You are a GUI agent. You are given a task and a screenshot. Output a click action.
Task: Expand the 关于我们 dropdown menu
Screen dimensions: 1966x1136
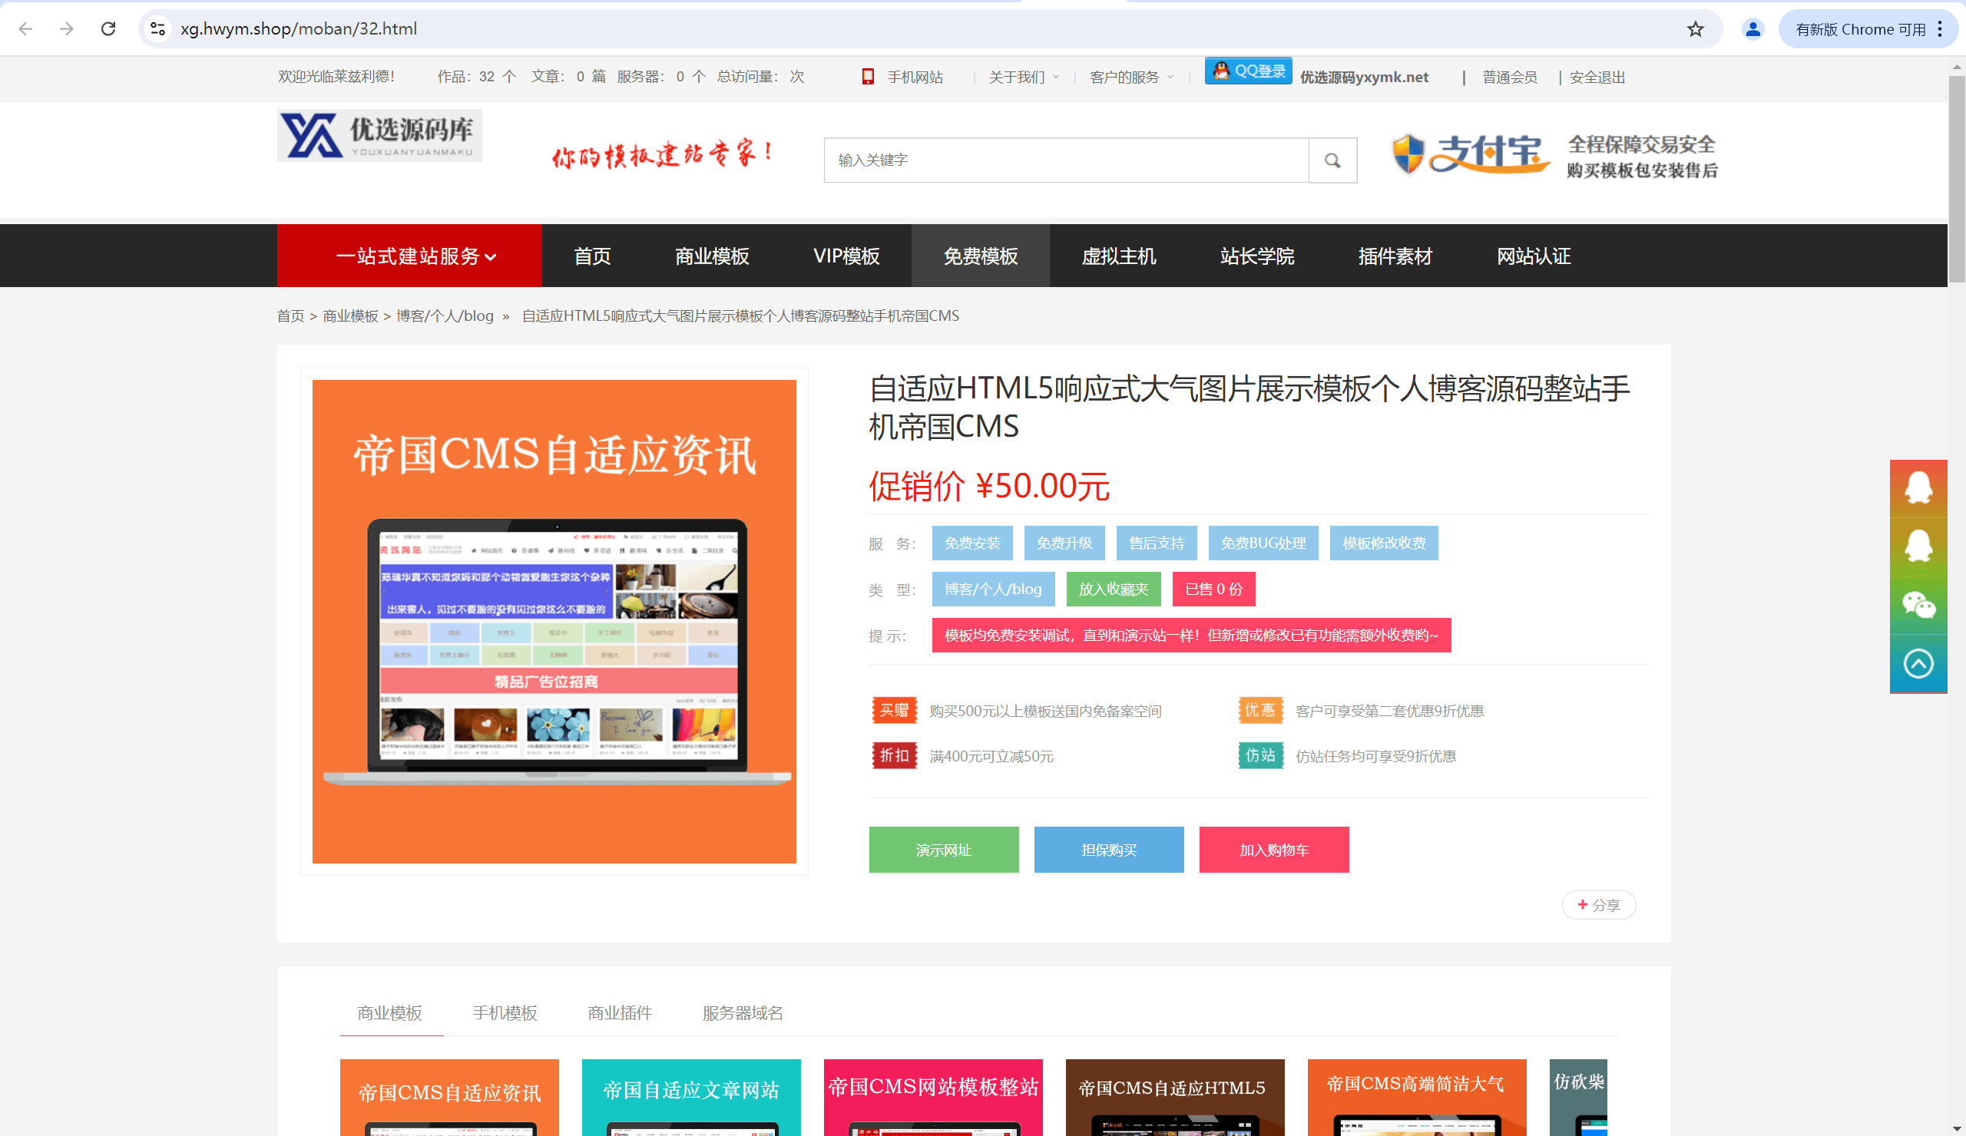tap(1024, 78)
